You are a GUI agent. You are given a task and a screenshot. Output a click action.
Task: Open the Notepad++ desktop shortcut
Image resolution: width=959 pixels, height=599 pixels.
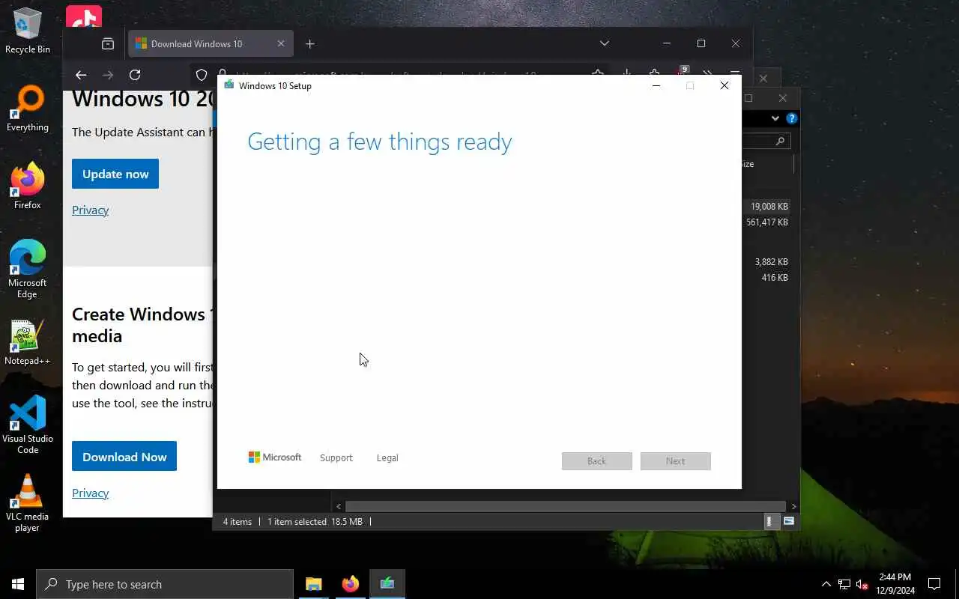pos(28,343)
